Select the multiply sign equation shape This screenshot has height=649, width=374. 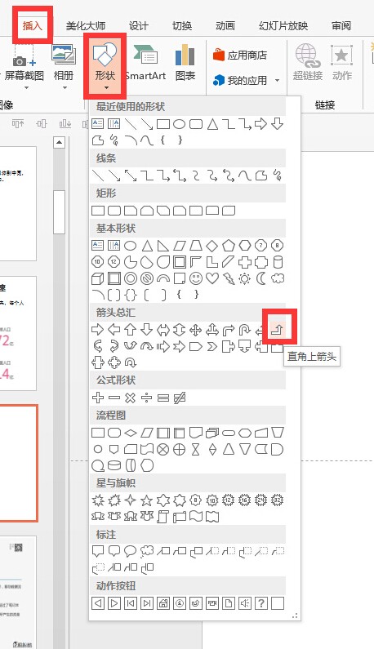coord(131,398)
